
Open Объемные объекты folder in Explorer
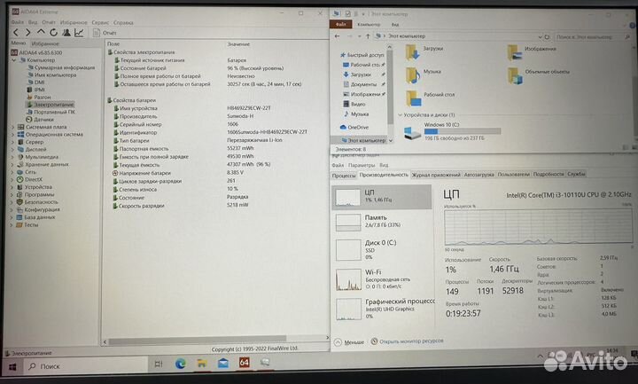(538, 76)
